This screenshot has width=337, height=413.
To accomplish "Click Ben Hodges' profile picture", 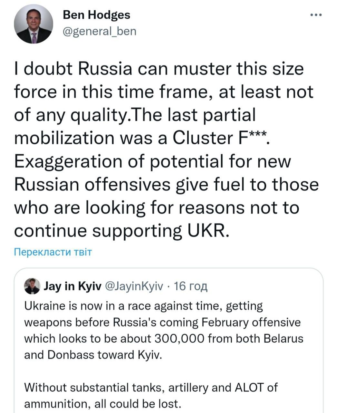I will pos(33,24).
